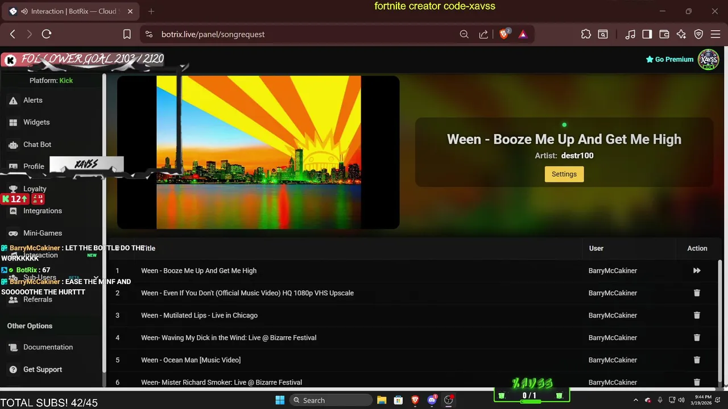This screenshot has height=409, width=728.
Task: Open the Xavss profile avatar menu
Action: (x=709, y=59)
